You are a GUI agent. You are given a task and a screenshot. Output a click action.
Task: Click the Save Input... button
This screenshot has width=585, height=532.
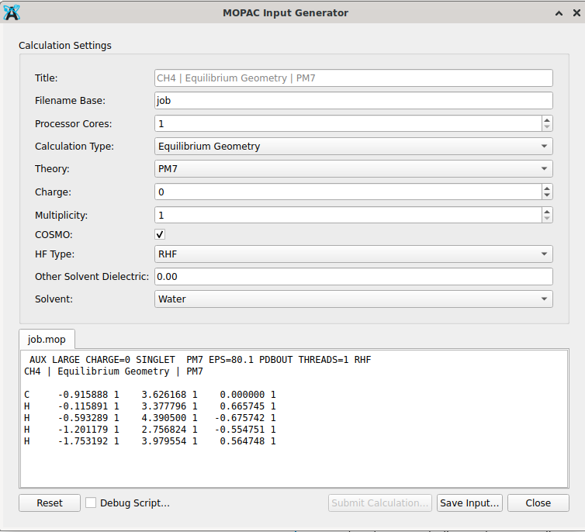click(x=469, y=503)
